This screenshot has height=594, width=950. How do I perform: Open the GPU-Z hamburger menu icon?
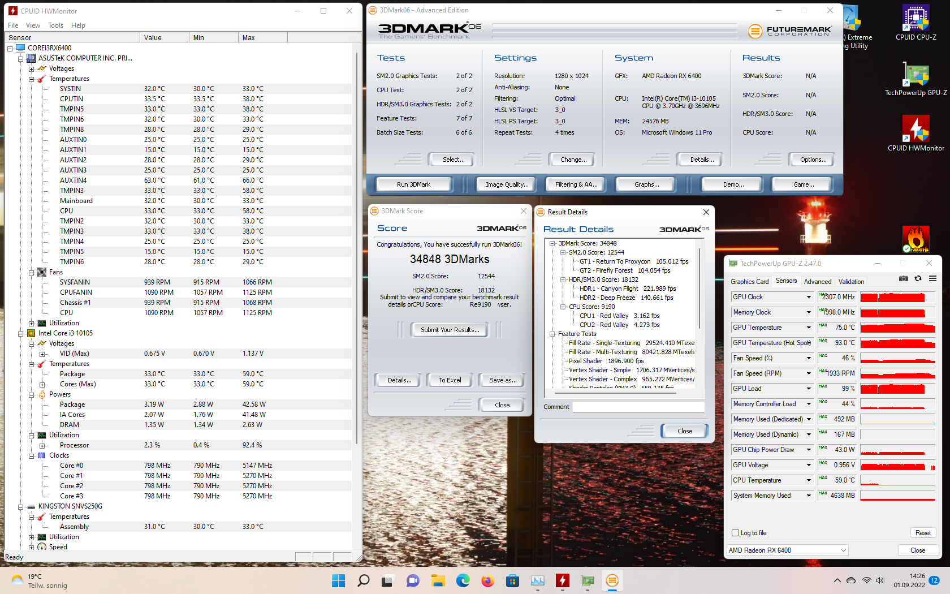pos(932,278)
